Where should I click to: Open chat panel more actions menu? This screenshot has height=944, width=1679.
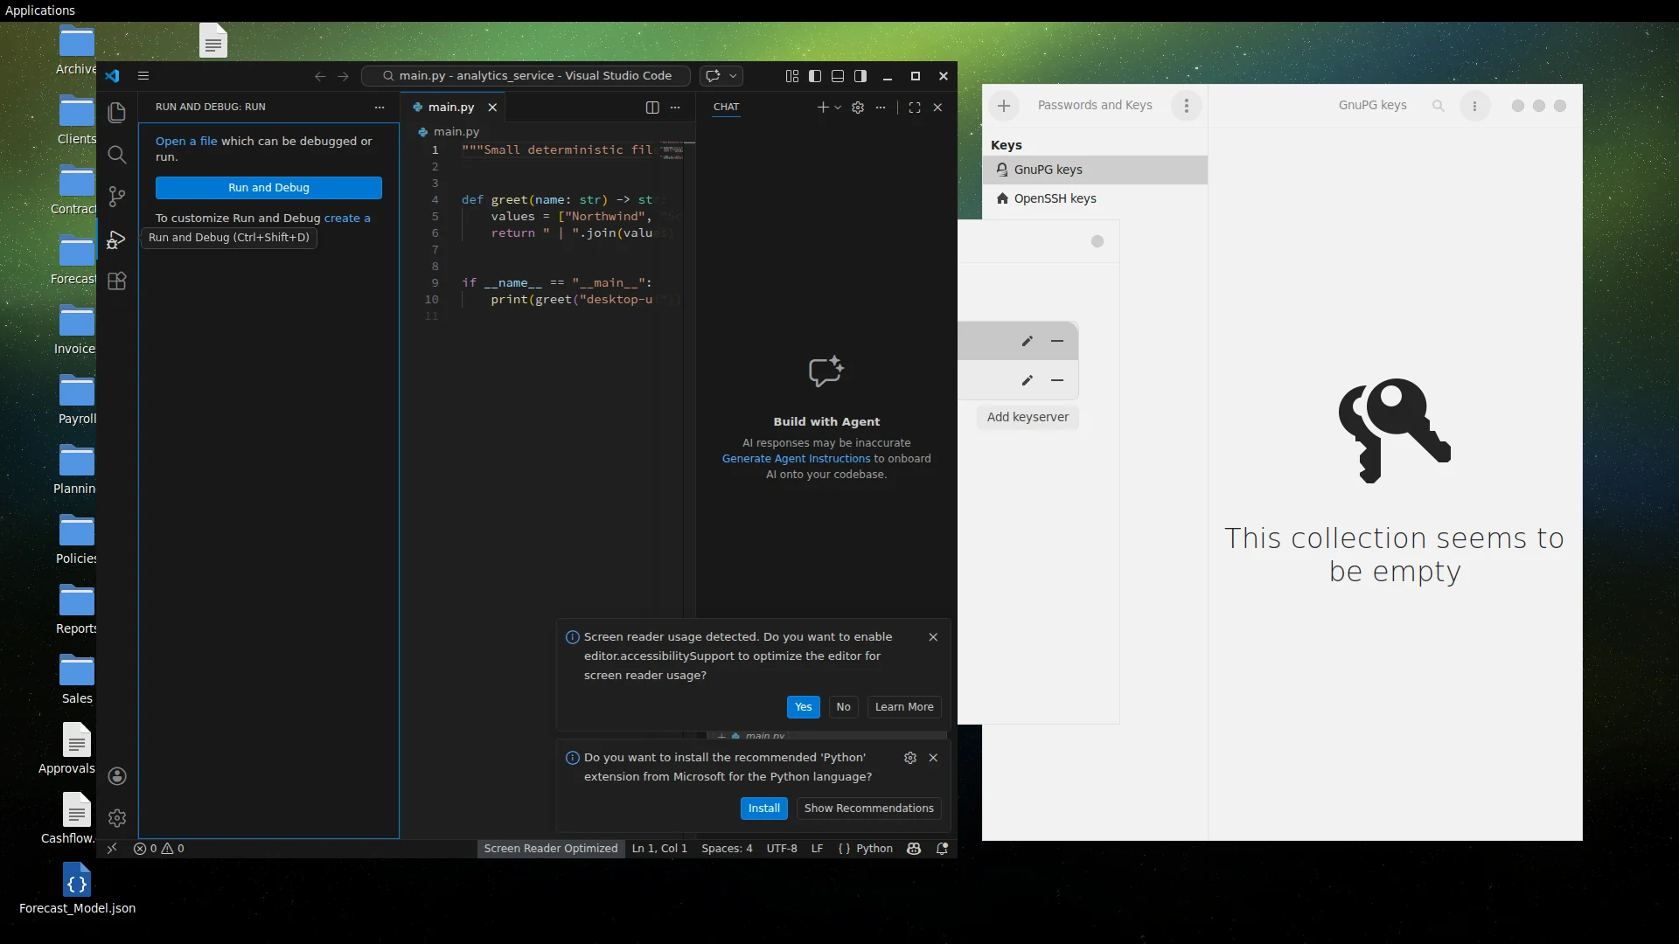coord(881,108)
